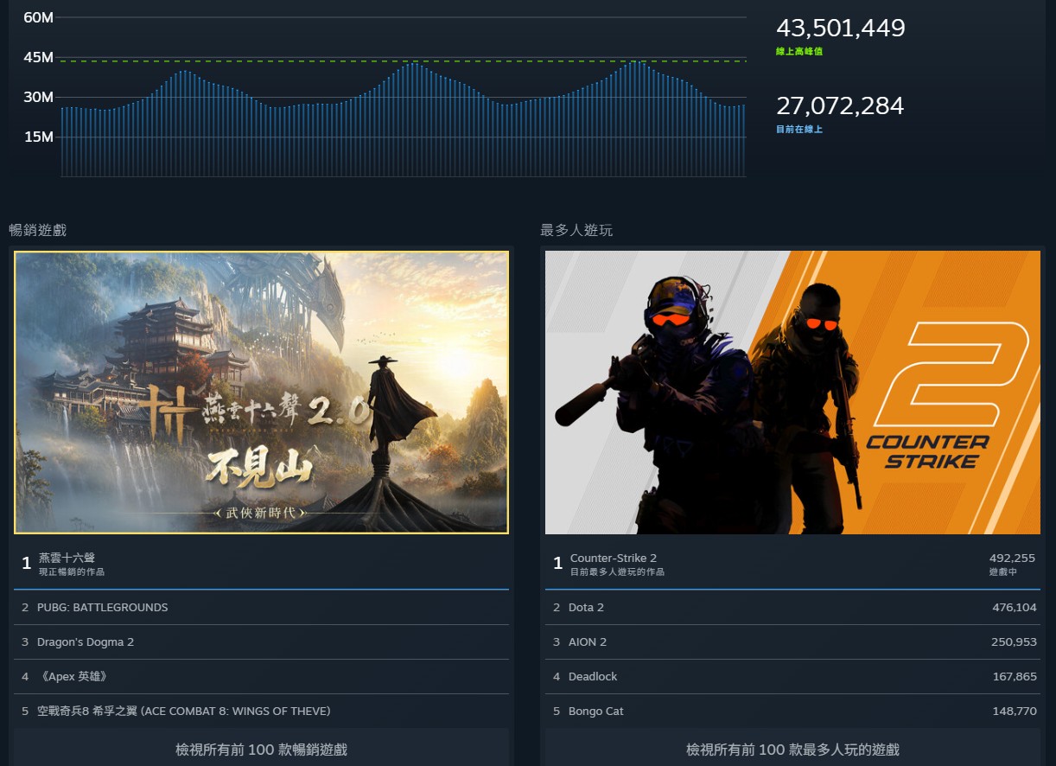The width and height of the screenshot is (1056, 766).
Task: Click the 暢銷遊戲 section heading
Action: [37, 230]
